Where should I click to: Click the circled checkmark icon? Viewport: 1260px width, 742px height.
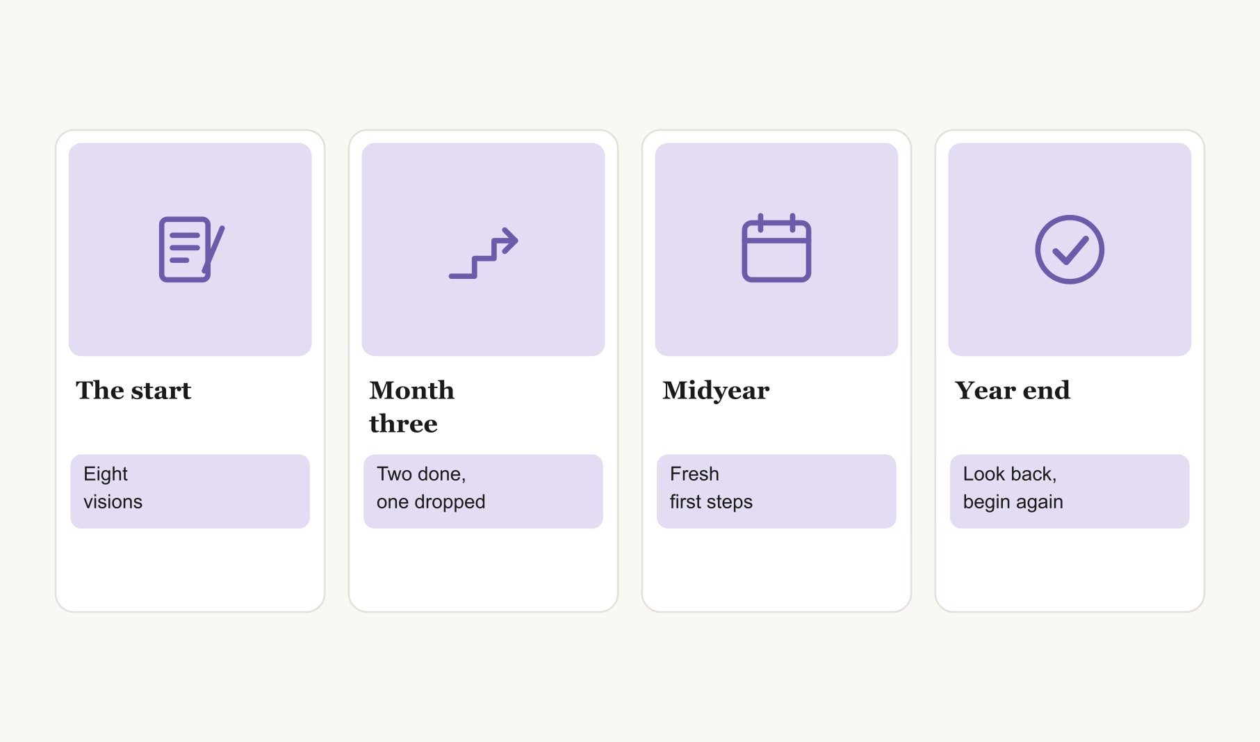pyautogui.click(x=1070, y=250)
